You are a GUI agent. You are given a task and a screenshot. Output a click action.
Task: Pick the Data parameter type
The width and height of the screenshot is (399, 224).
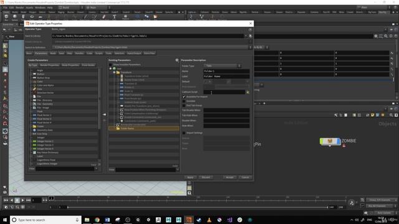coord(39,89)
